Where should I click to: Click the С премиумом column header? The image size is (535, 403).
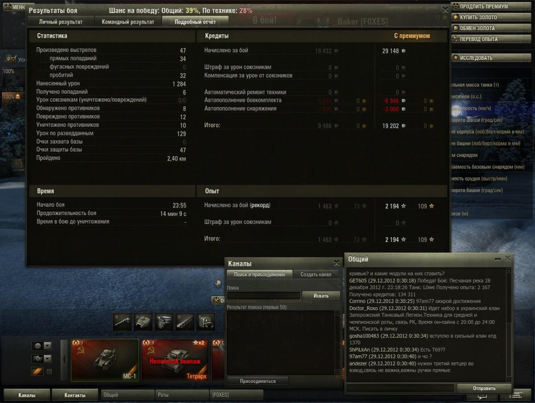point(412,36)
